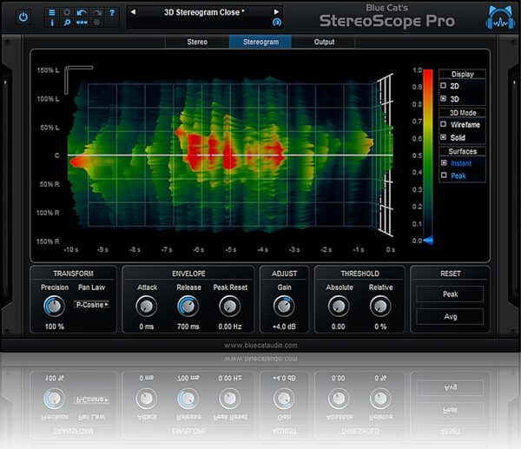
Task: Click the round icon under the preset arrow
Action: (277, 23)
